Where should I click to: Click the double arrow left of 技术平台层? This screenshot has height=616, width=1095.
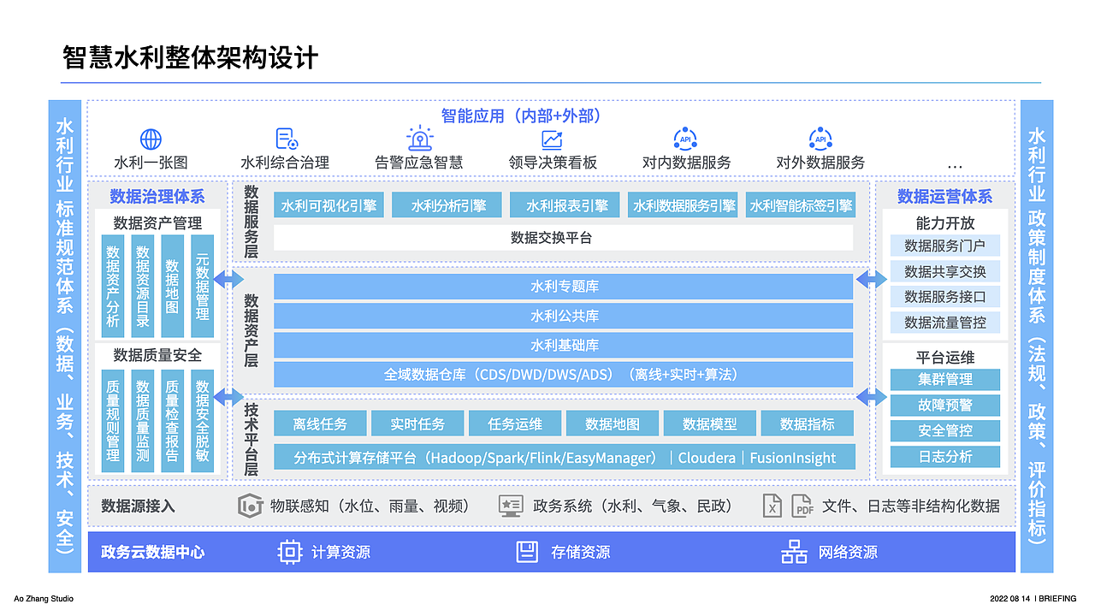click(x=228, y=396)
